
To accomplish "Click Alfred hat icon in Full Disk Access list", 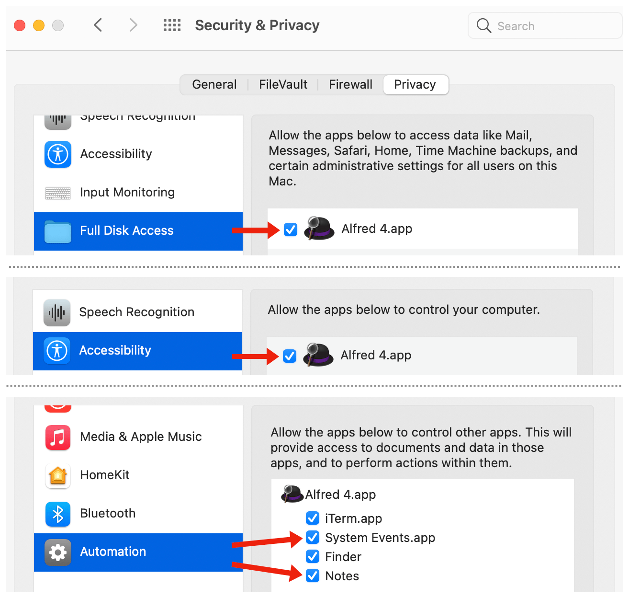I will pyautogui.click(x=319, y=229).
